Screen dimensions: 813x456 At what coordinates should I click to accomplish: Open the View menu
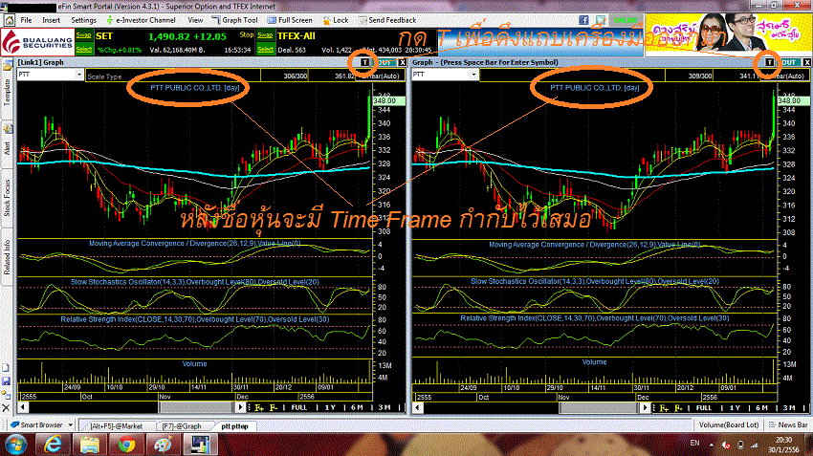[195, 20]
